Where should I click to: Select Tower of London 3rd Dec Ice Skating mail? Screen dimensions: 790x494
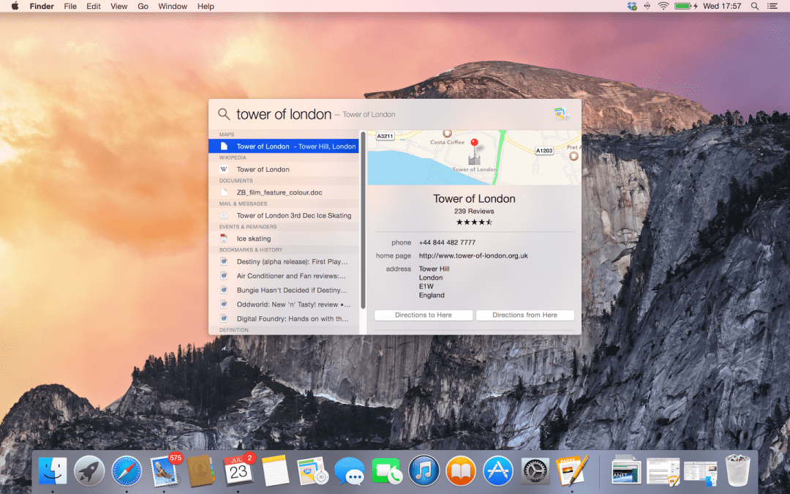click(284, 215)
